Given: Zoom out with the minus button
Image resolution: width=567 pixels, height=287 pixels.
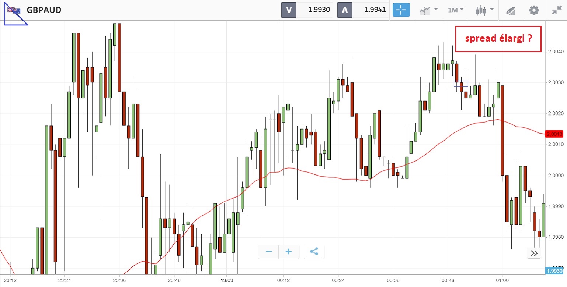Looking at the screenshot, I should (x=269, y=252).
